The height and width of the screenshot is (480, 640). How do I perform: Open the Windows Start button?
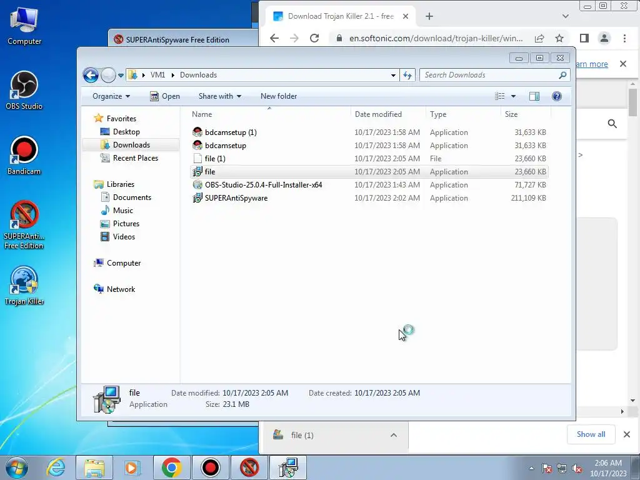pos(16,467)
